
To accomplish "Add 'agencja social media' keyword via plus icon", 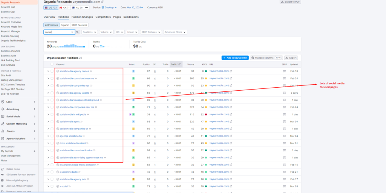I will [58, 136].
